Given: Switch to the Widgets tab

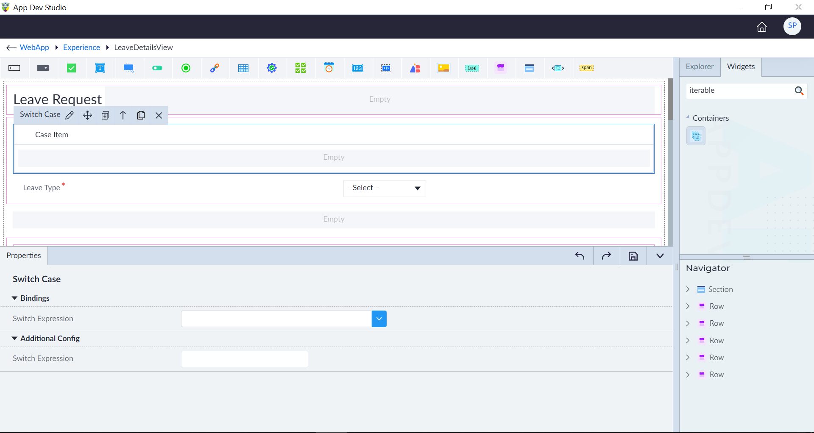Looking at the screenshot, I should coord(741,67).
